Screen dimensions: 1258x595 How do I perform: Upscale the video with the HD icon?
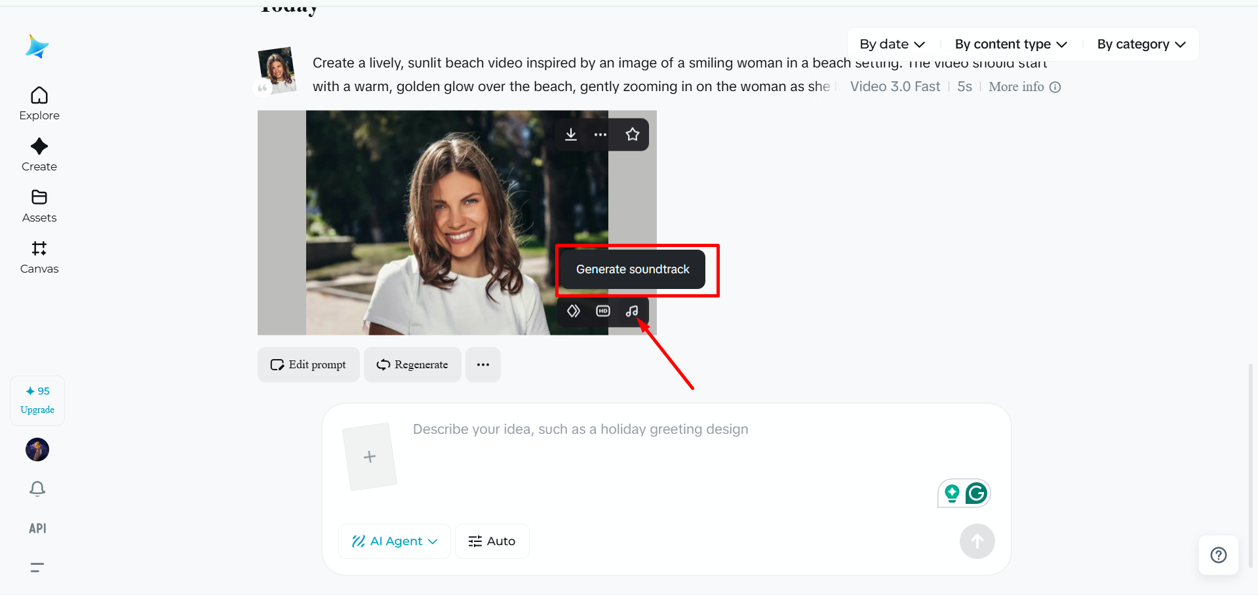point(603,311)
